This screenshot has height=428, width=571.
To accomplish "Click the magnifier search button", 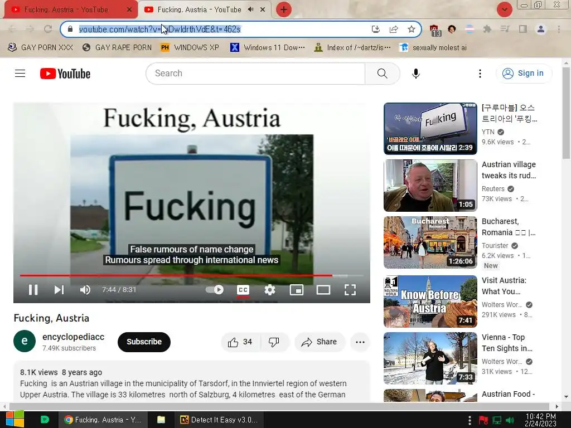I will 383,74.
